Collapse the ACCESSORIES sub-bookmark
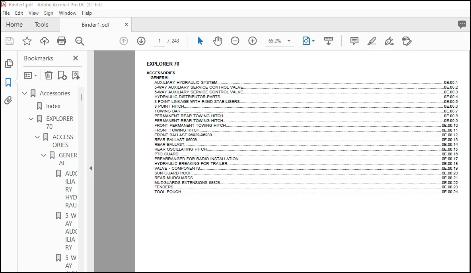 click(37, 137)
